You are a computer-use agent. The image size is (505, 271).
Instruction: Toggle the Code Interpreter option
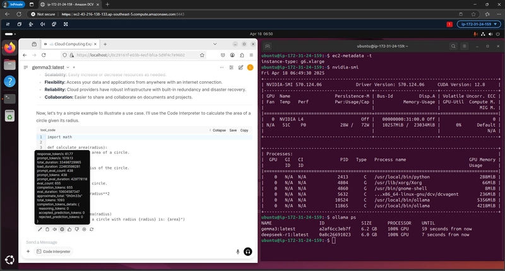(x=54, y=251)
